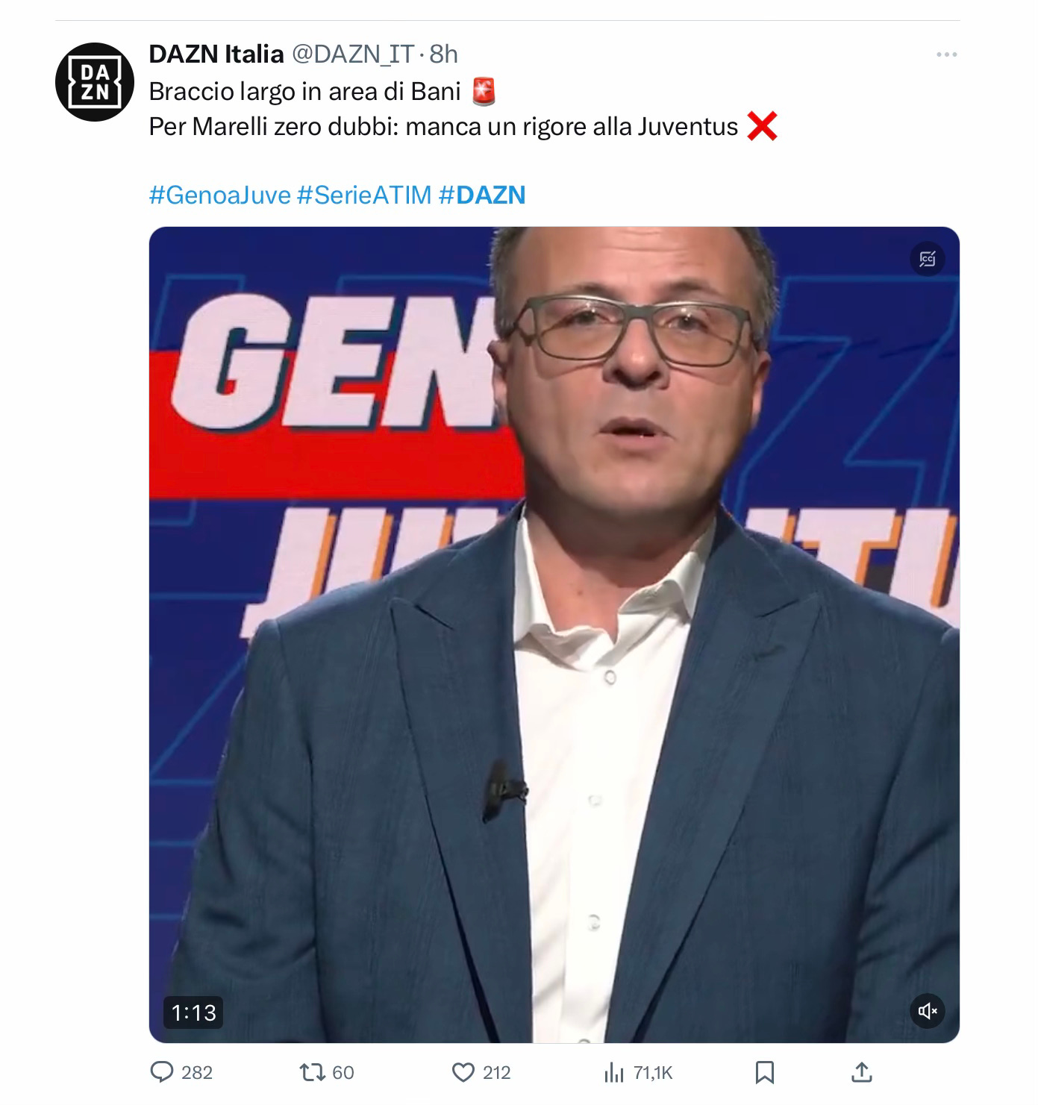1038x1105 pixels.
Task: Open the DAZN profile avatar
Action: 95,82
